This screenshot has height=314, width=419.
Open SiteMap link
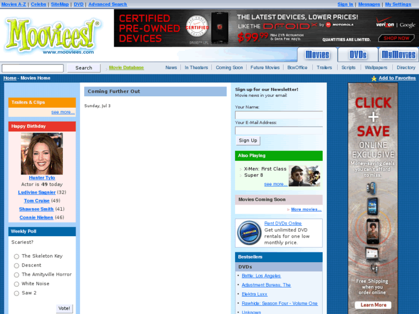pyautogui.click(x=60, y=4)
